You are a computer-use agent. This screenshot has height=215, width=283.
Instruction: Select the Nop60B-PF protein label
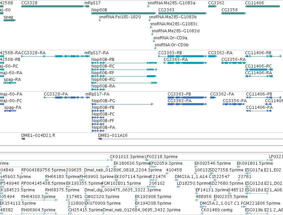click(103, 120)
